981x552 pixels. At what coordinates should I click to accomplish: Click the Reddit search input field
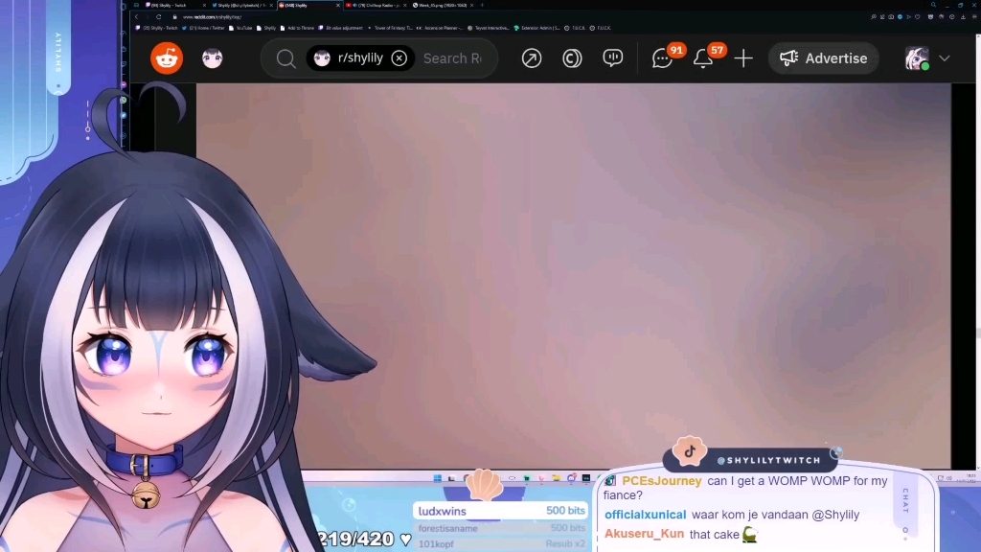452,58
